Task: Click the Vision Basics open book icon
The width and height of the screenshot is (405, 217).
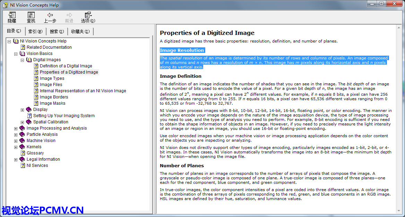Action: pyautogui.click(x=22, y=54)
